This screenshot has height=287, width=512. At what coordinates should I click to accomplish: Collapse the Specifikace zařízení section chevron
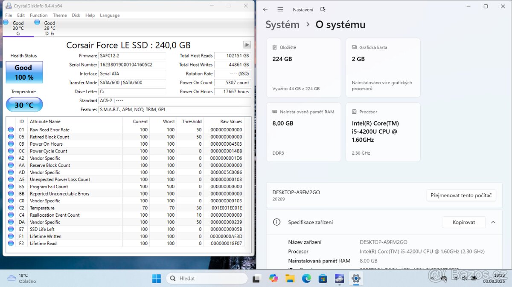tap(494, 222)
